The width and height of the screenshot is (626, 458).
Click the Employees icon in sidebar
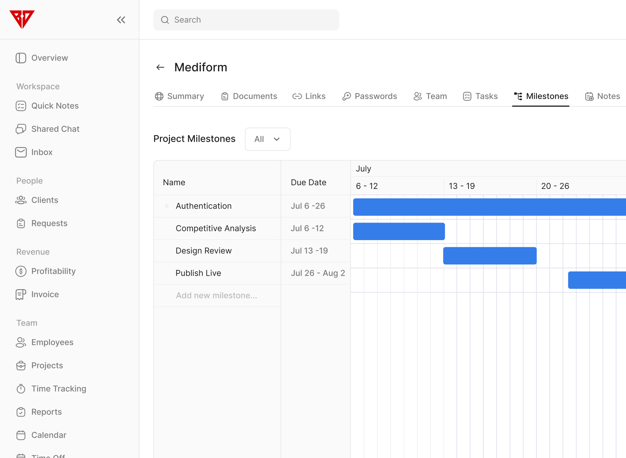[21, 342]
